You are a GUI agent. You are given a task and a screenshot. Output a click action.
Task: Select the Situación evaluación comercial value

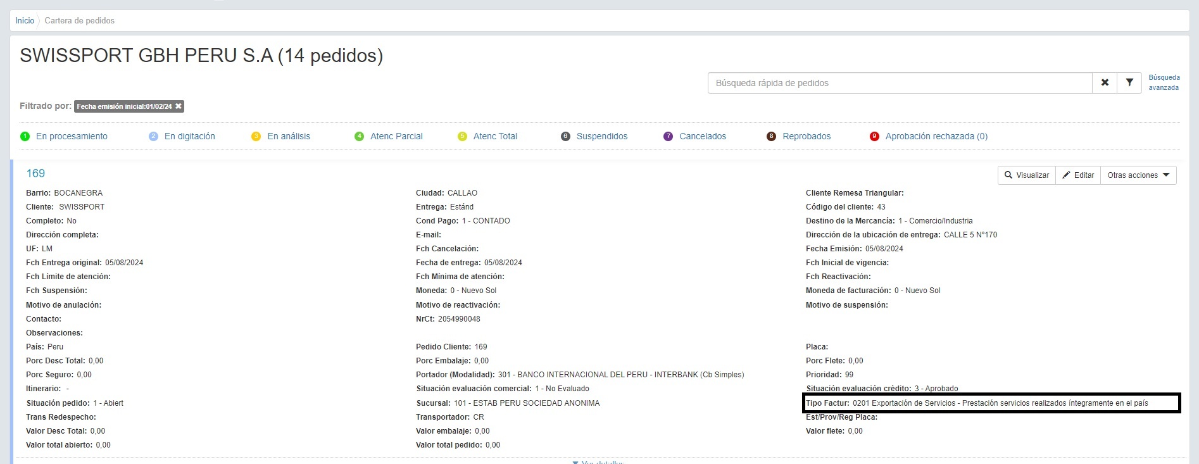click(562, 389)
